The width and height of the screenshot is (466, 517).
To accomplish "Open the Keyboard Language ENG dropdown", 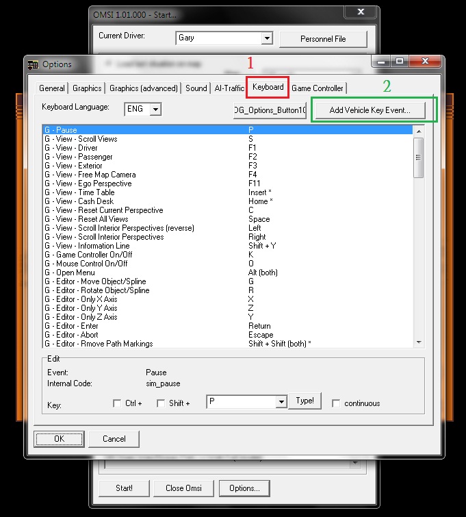I will [x=155, y=109].
